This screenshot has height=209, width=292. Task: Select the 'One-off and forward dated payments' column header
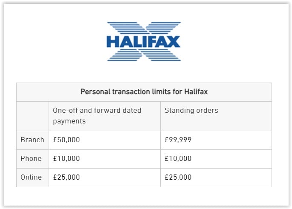pyautogui.click(x=104, y=116)
